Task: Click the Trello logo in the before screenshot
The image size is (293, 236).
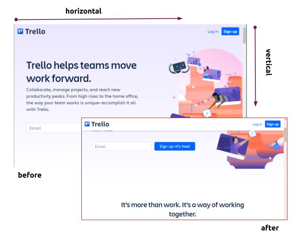Action: point(31,31)
